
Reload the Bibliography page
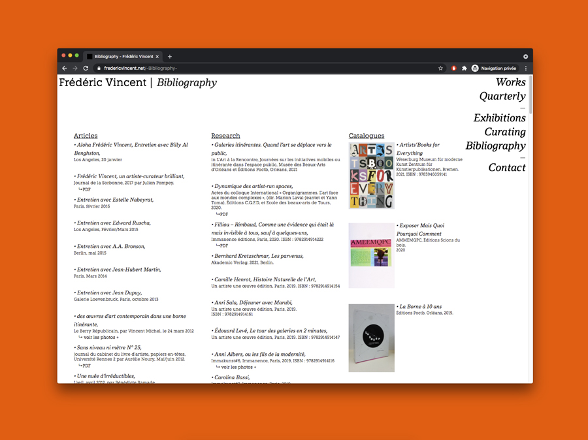click(x=86, y=68)
